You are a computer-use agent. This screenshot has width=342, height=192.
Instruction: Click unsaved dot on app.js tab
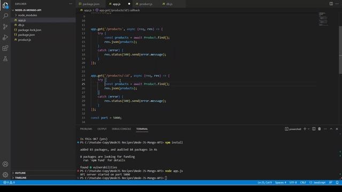[x=129, y=4]
